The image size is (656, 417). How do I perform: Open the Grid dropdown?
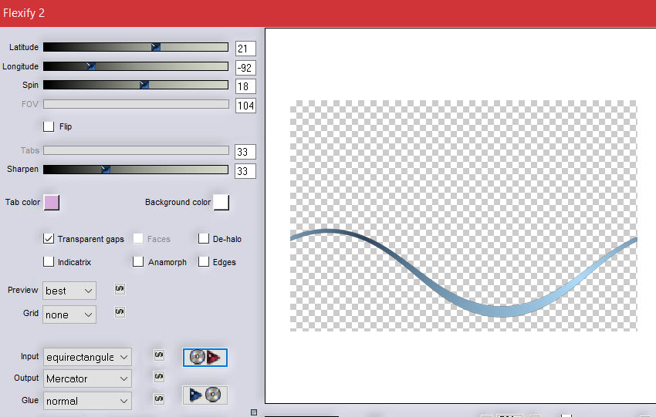tap(69, 314)
